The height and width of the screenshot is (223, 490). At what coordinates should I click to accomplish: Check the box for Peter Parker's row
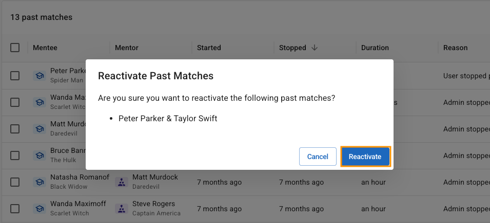(15, 76)
